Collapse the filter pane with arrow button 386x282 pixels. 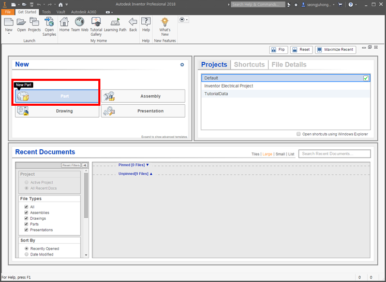(x=85, y=165)
